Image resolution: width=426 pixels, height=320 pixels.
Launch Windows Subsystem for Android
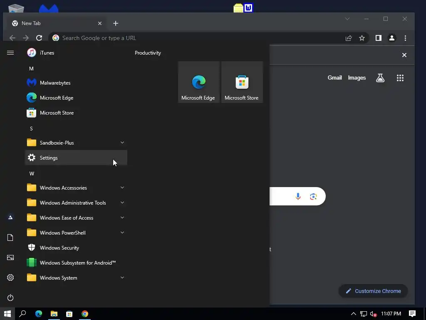click(76, 262)
